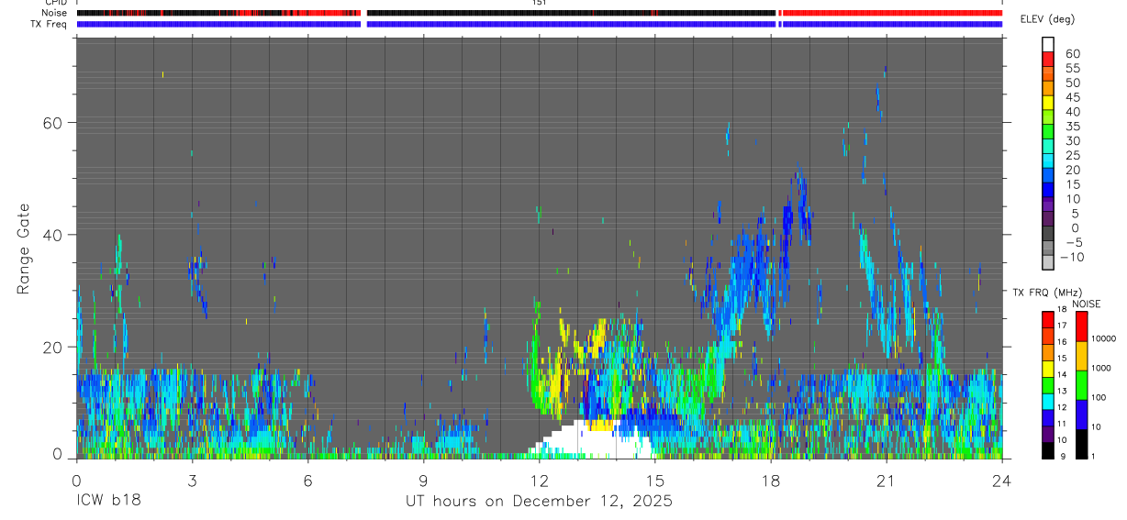This screenshot has width=1127, height=520.
Task: Click the orange swatch between 50 and 45 ELEV
Action: [1048, 87]
